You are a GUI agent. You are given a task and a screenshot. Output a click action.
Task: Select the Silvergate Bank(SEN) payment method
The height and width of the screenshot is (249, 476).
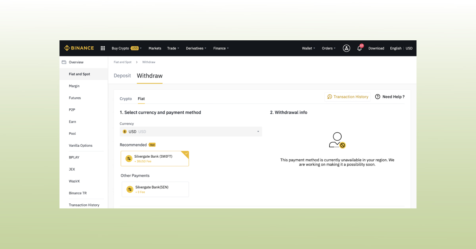155,189
